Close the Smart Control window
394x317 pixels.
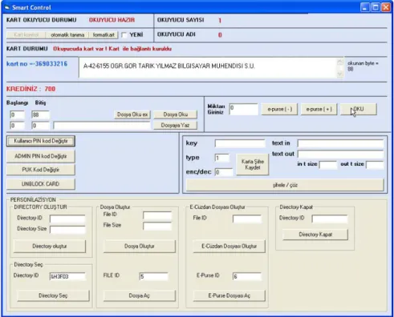coord(386,7)
